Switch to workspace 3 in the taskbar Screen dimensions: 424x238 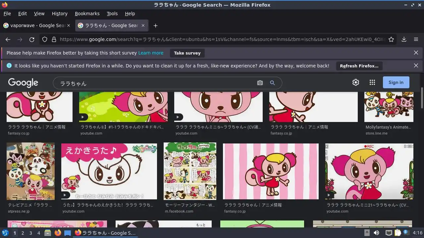click(30, 233)
